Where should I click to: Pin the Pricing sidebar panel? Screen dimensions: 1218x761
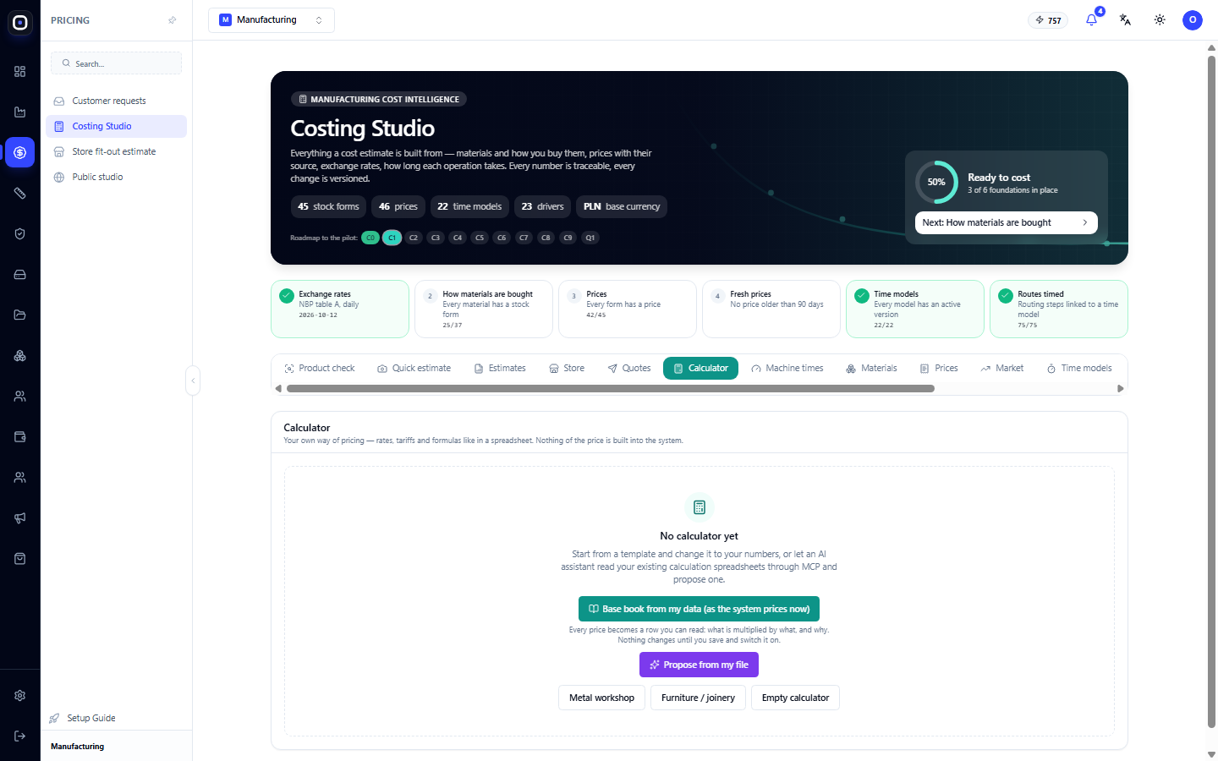click(173, 20)
